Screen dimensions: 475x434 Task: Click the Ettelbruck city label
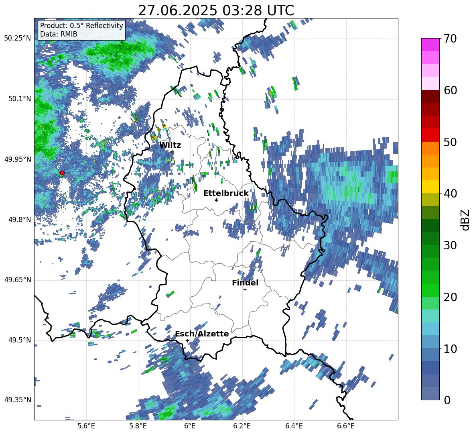226,193
